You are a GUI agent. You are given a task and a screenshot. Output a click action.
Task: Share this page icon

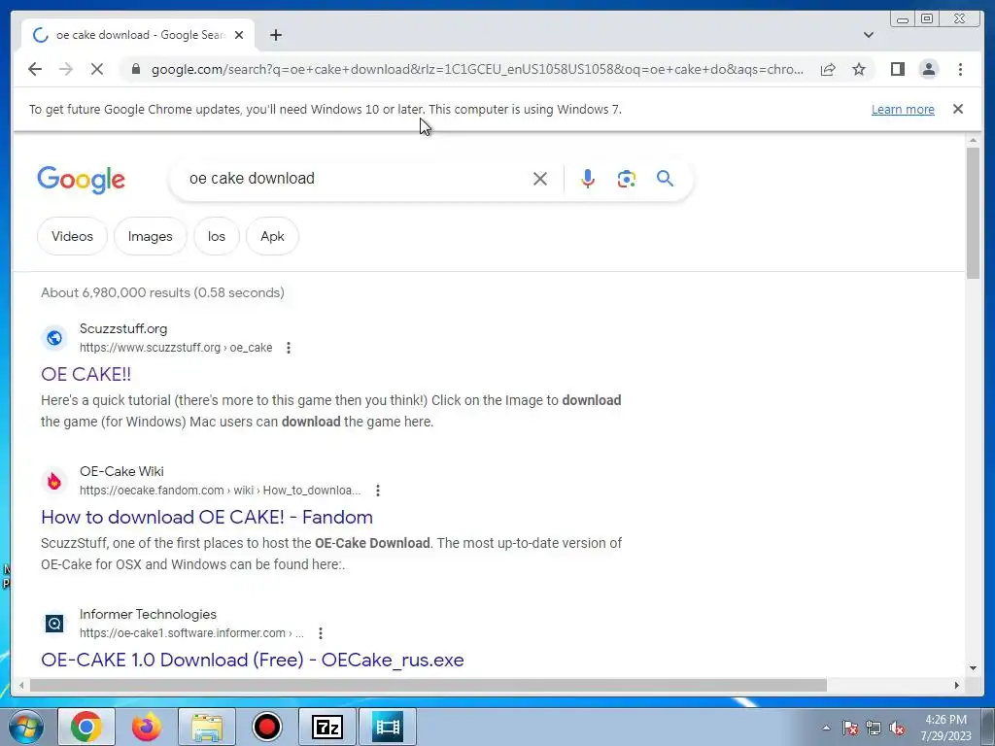pos(828,69)
